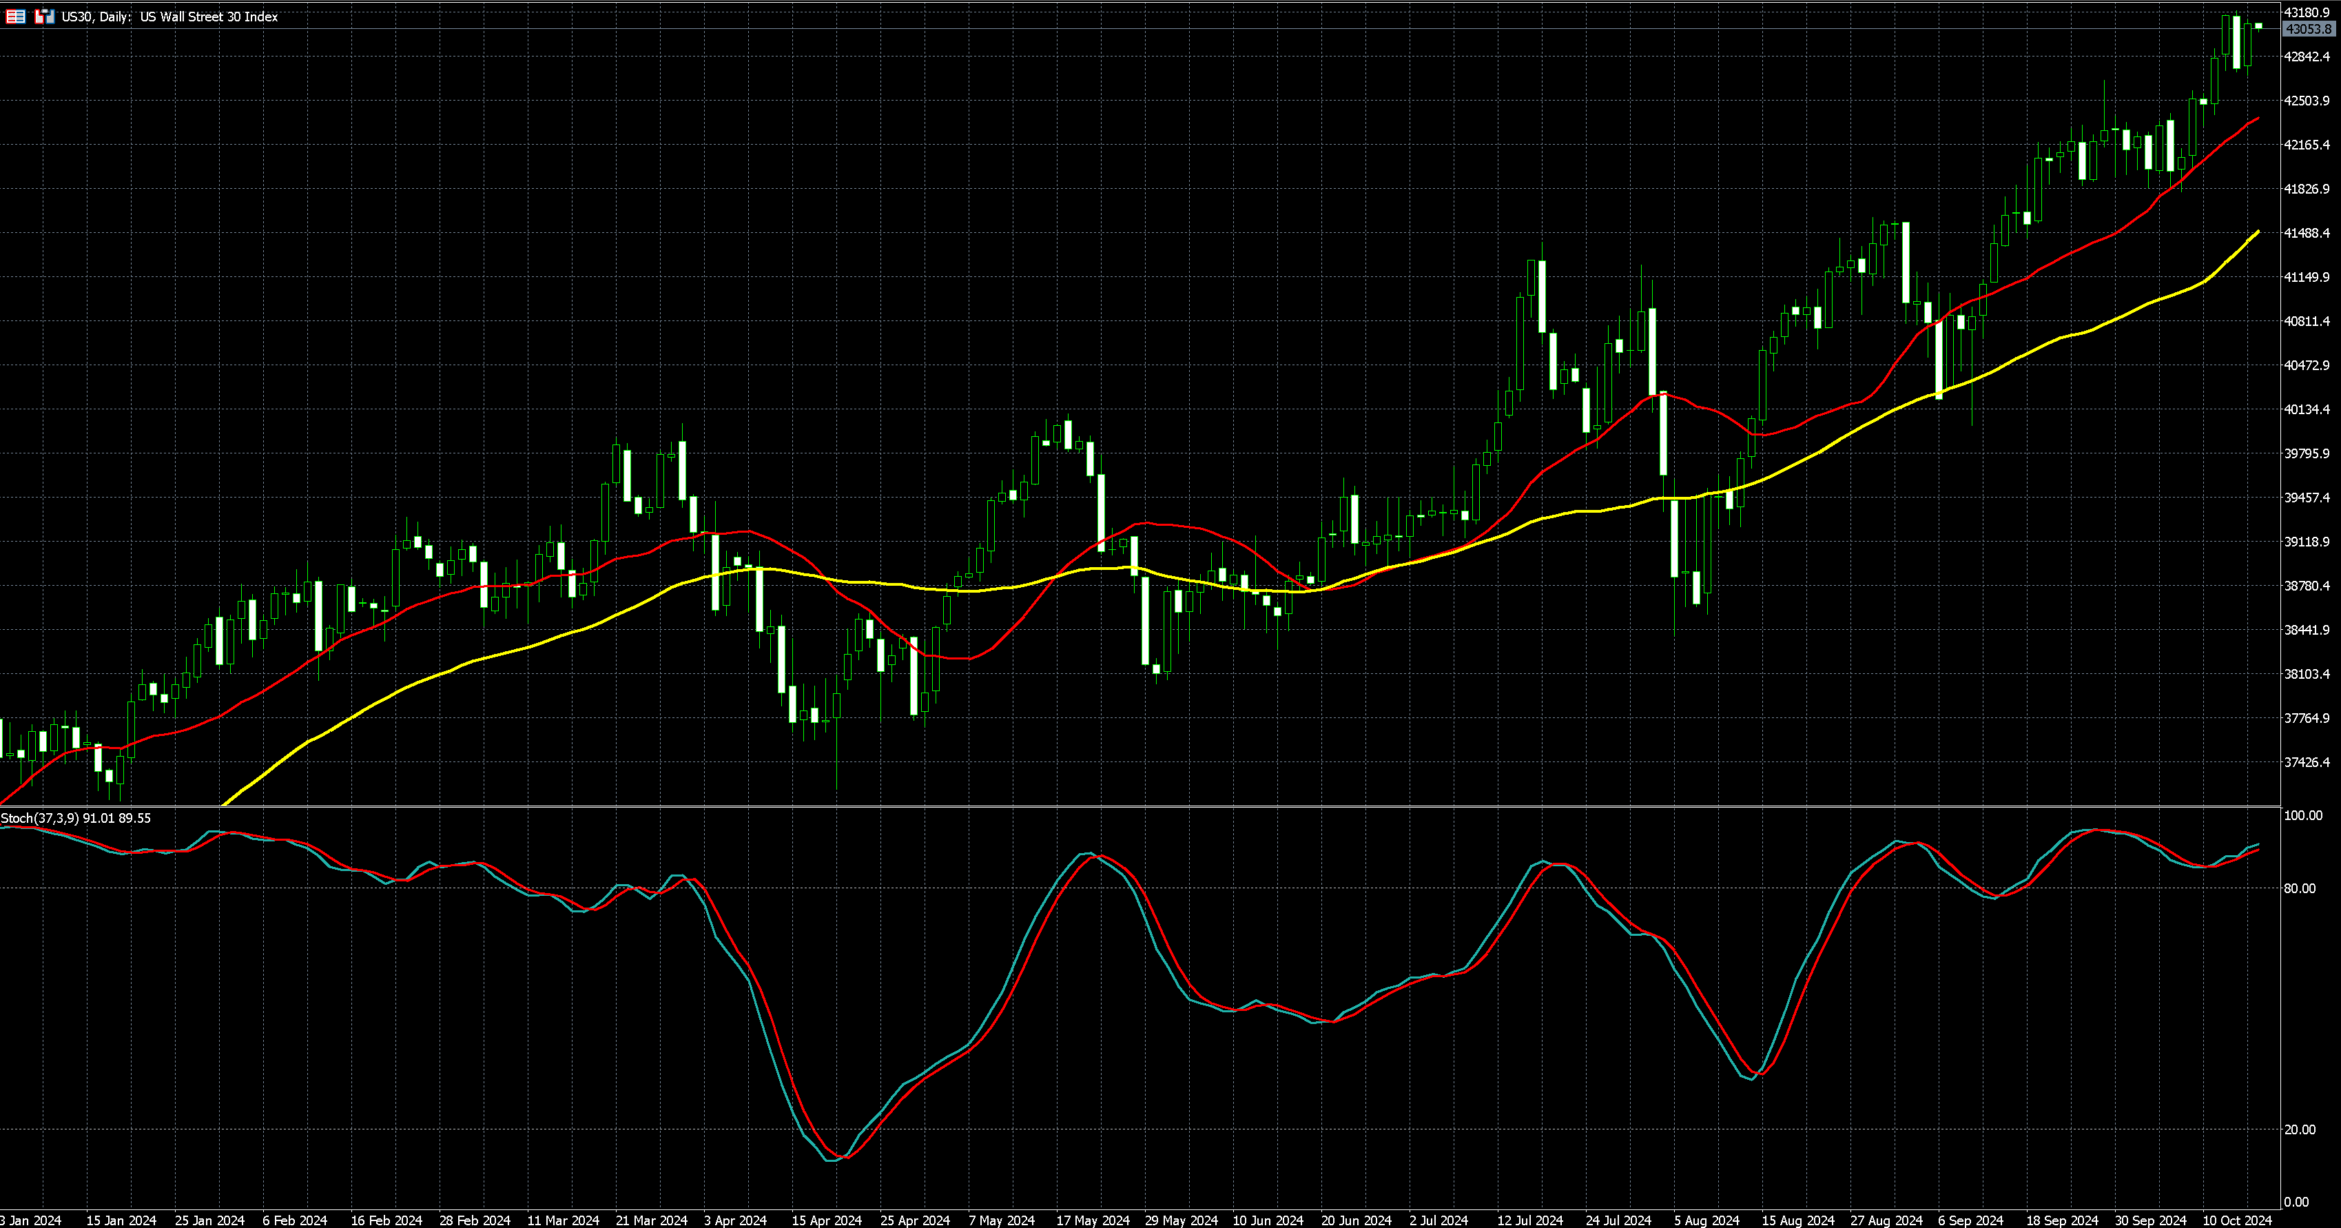Click the 10 Oct 2024 date label
2341x1228 pixels.
[2236, 1220]
